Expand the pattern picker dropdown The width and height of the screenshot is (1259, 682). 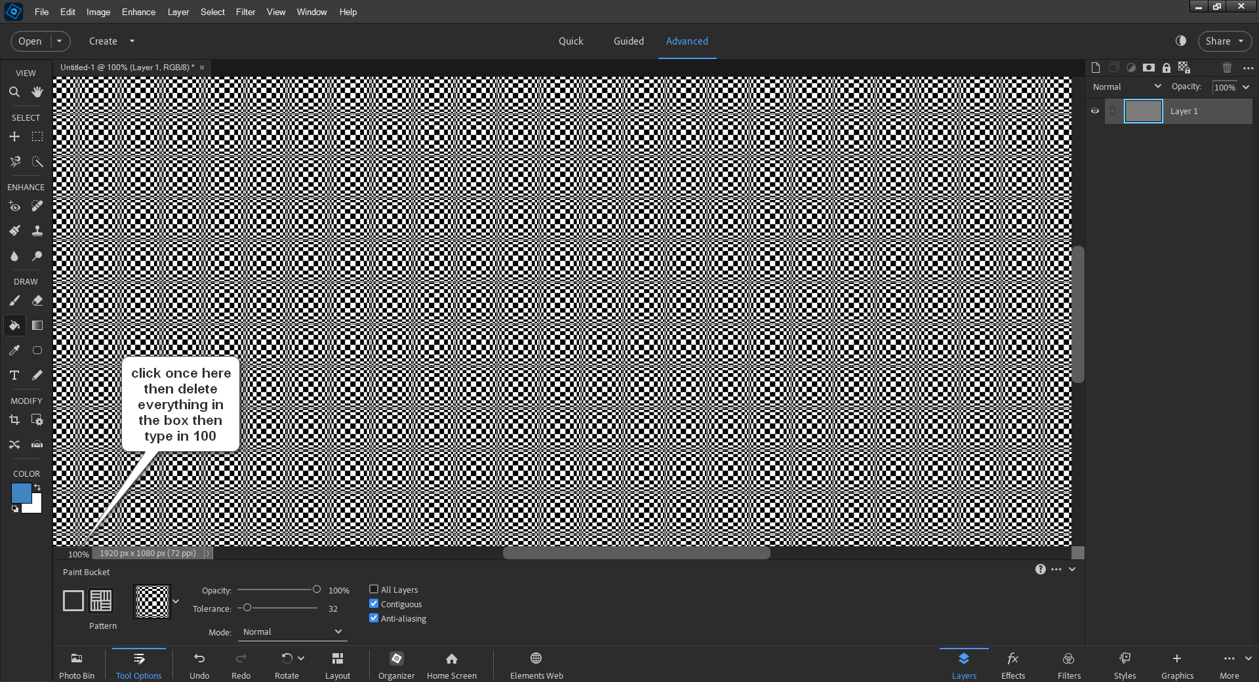coord(176,601)
